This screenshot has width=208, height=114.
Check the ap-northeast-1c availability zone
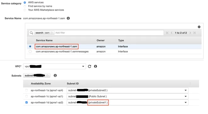[26, 96]
